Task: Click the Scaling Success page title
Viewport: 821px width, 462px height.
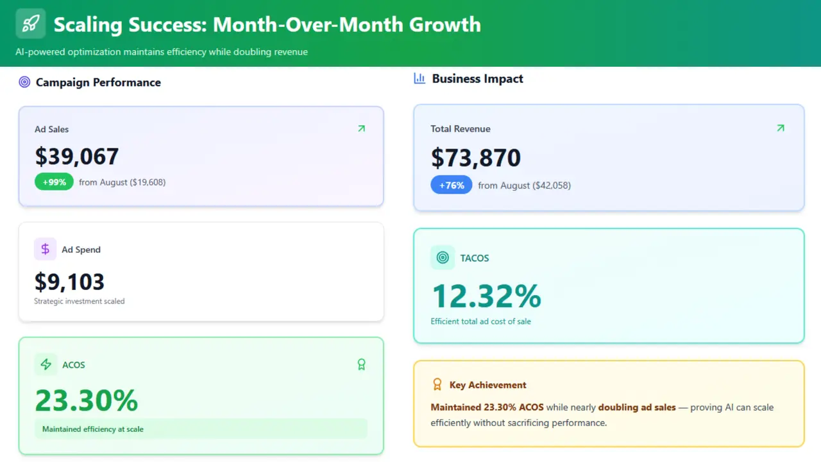Action: click(267, 25)
